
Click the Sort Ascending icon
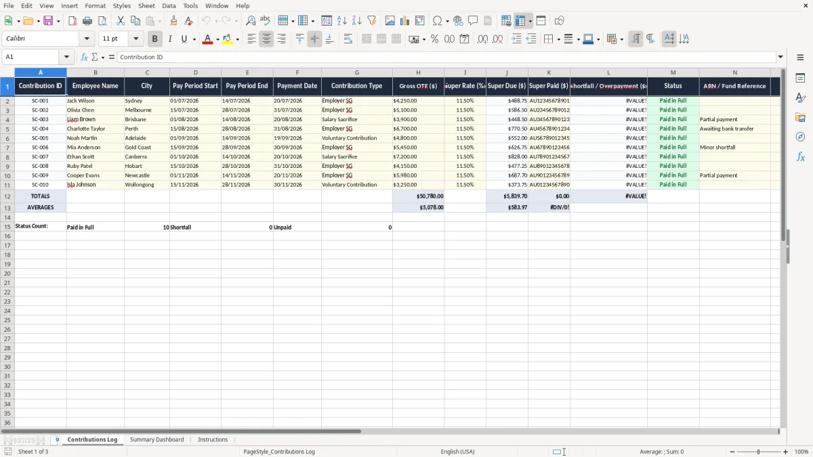click(x=342, y=21)
